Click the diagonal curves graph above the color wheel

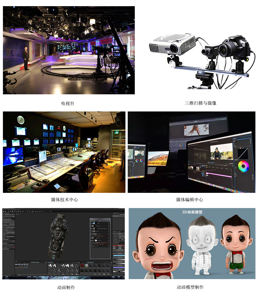coord(243,153)
